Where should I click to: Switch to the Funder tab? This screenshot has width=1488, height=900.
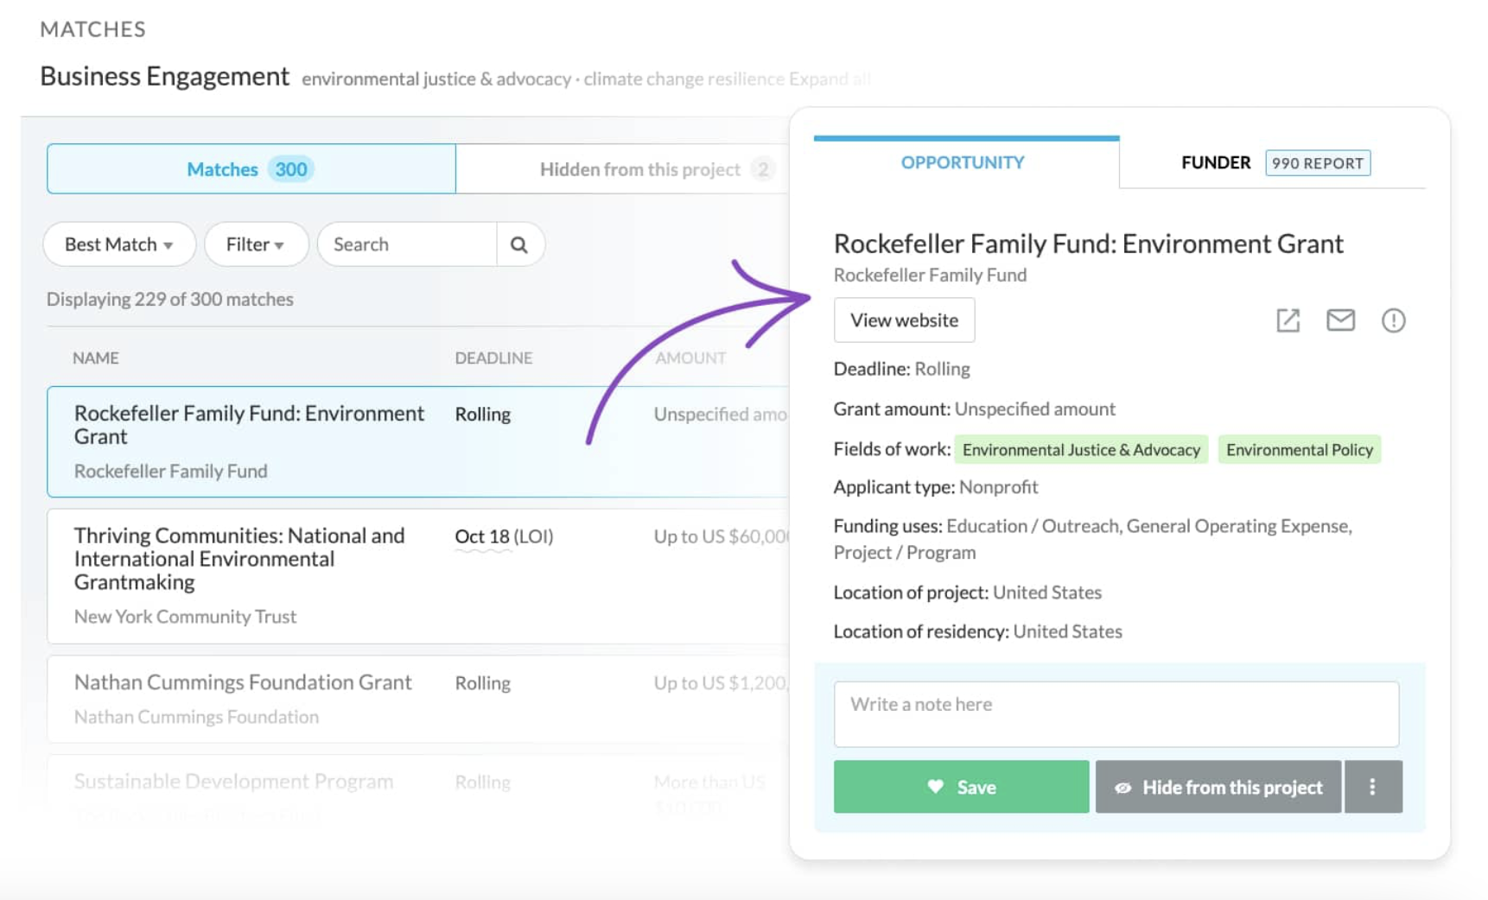click(1215, 163)
